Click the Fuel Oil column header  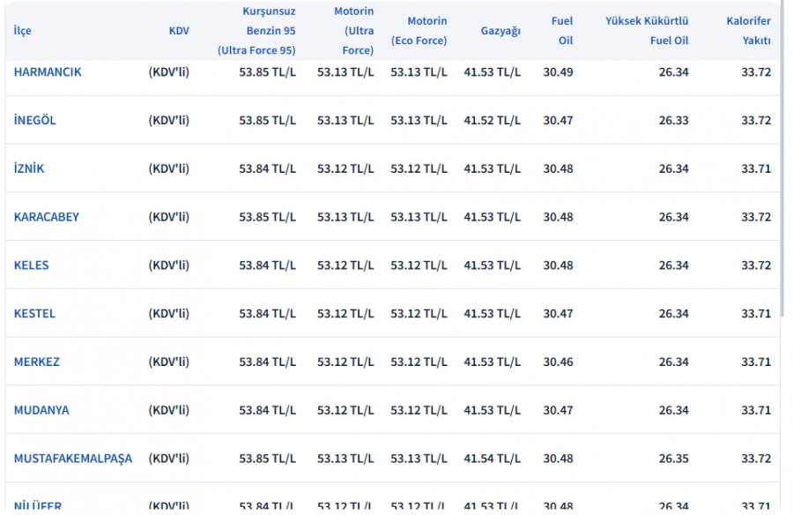click(562, 31)
